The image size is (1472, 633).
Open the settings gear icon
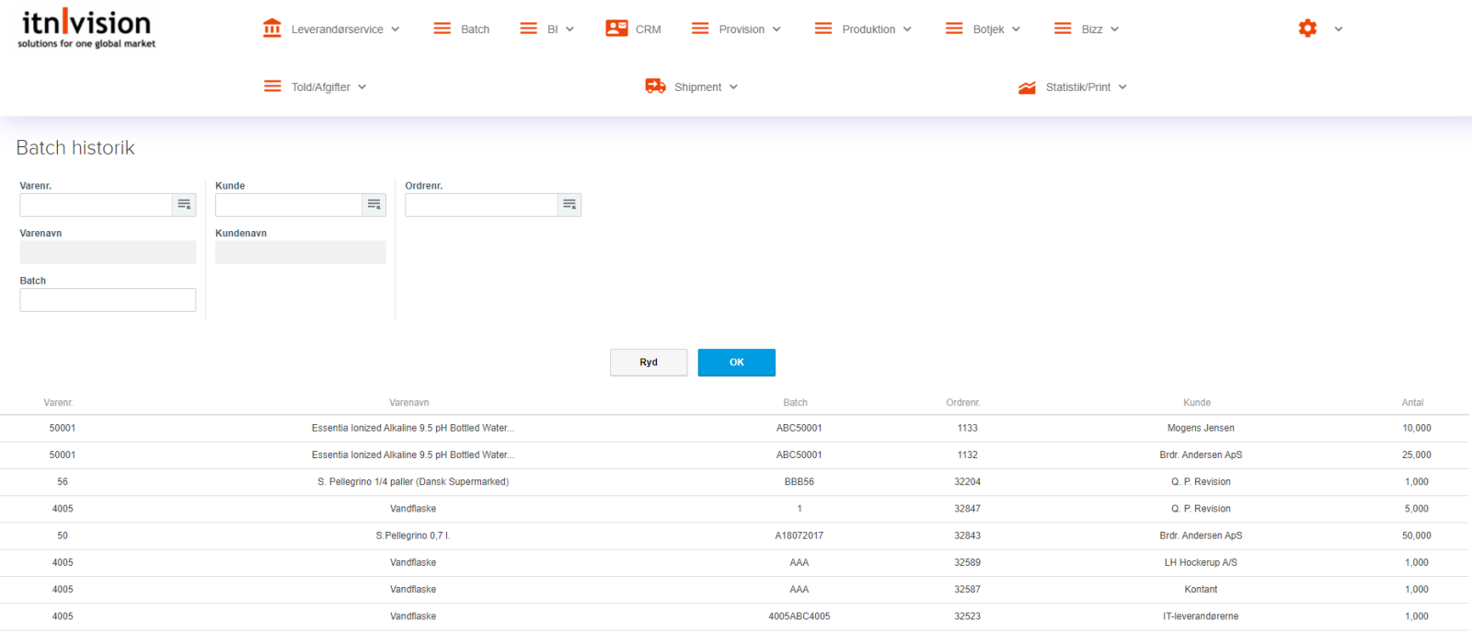pos(1307,29)
